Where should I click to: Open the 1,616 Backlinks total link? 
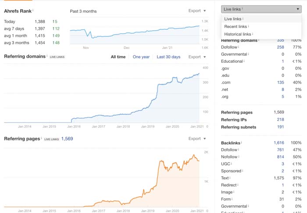coord(279,143)
